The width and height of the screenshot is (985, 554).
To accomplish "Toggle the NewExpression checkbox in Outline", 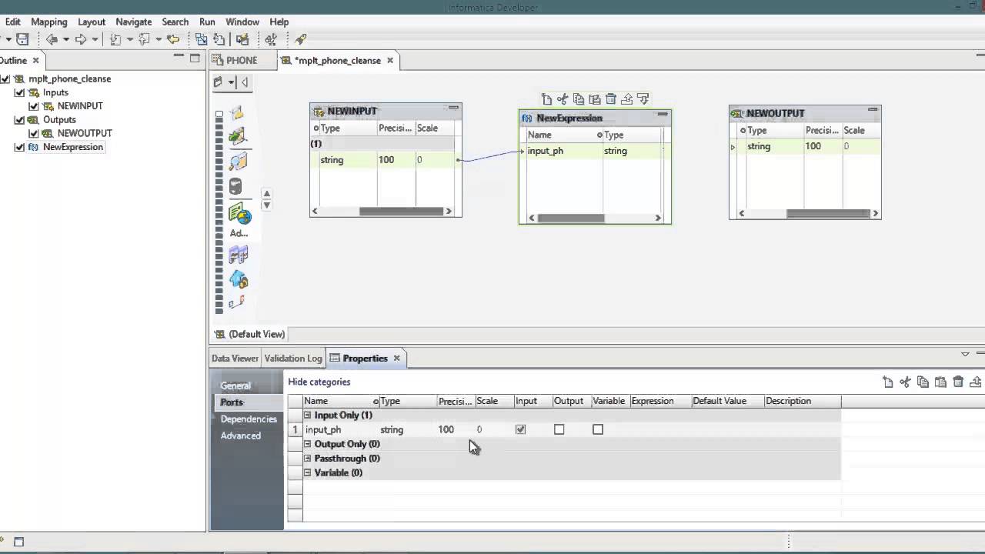I will 20,147.
